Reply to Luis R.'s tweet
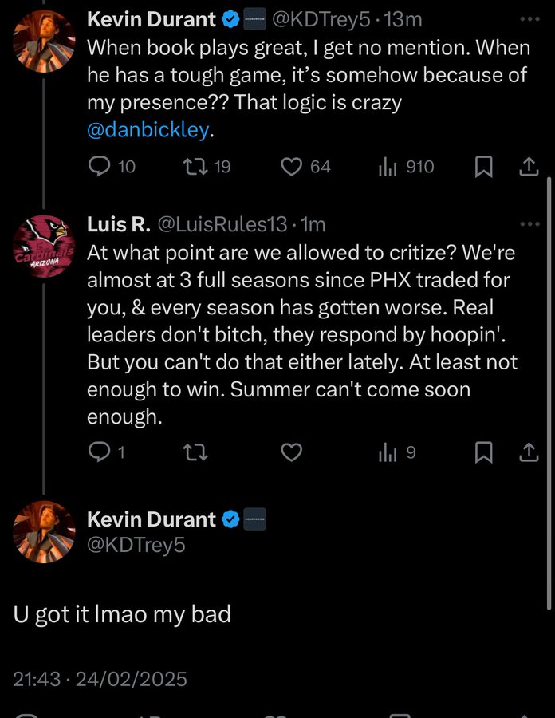The height and width of the screenshot is (718, 555). (x=99, y=452)
